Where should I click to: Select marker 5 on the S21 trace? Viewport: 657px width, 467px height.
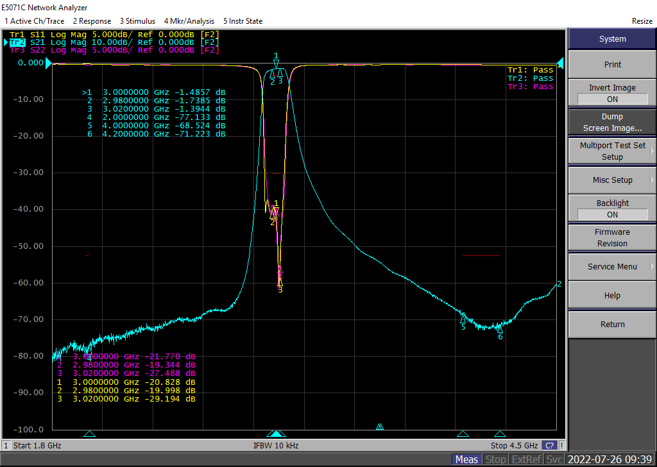[463, 318]
